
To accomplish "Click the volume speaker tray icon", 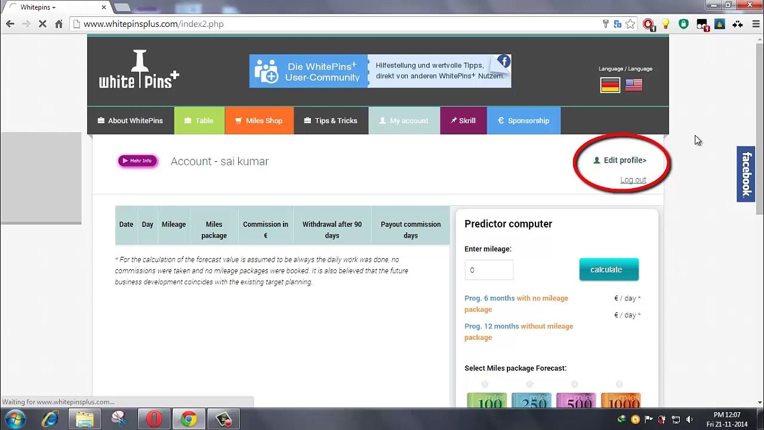I will tap(689, 419).
